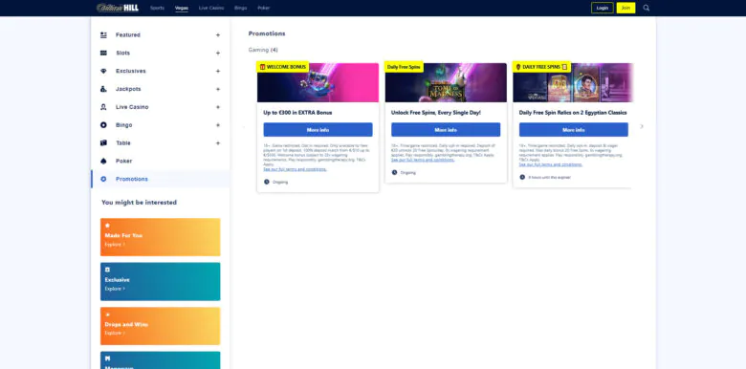This screenshot has height=369, width=746.
Task: Open full terms link on Egyptian Classics card
Action: pos(551,164)
